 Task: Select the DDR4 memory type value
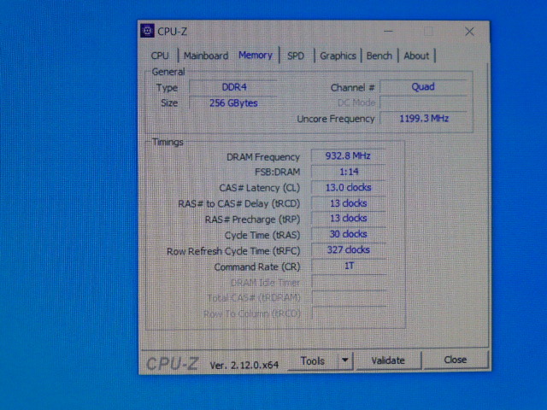pyautogui.click(x=233, y=87)
